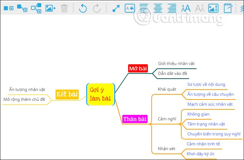The height and width of the screenshot is (160, 244).
Task: Open the image resize tool
Action: click(x=213, y=8)
